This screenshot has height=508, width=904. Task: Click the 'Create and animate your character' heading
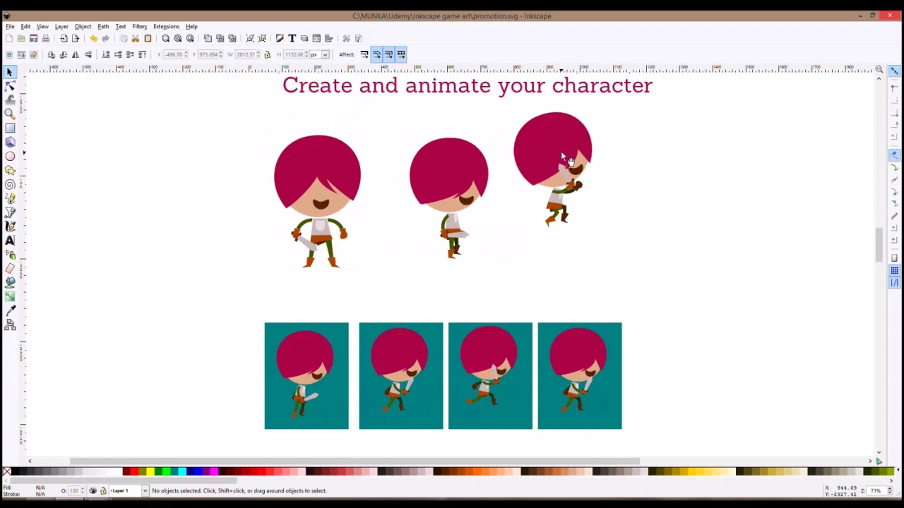click(x=468, y=85)
